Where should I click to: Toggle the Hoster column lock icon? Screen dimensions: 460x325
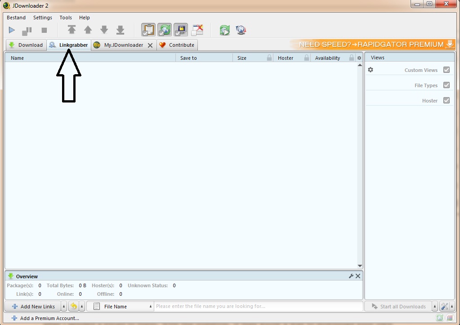307,58
